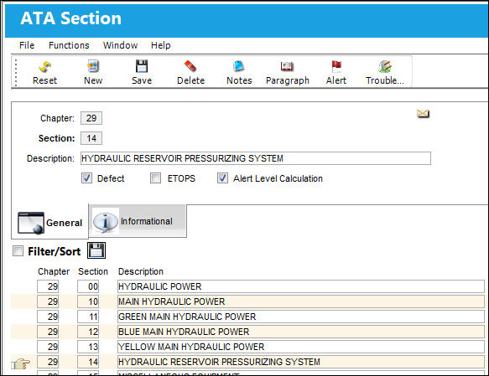The height and width of the screenshot is (376, 489).
Task: Click the General tab window icon
Action: [31, 223]
